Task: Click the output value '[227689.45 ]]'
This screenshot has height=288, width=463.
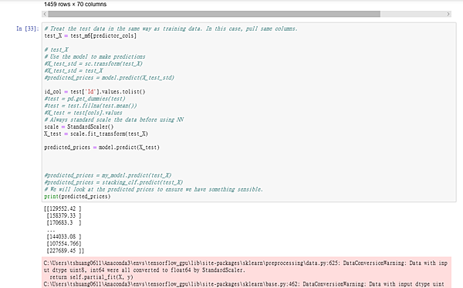Action: [x=66, y=251]
